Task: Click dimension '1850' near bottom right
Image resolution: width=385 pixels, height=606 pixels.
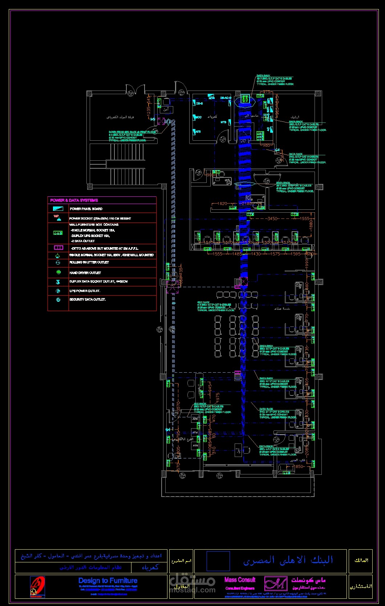Action: [298, 466]
